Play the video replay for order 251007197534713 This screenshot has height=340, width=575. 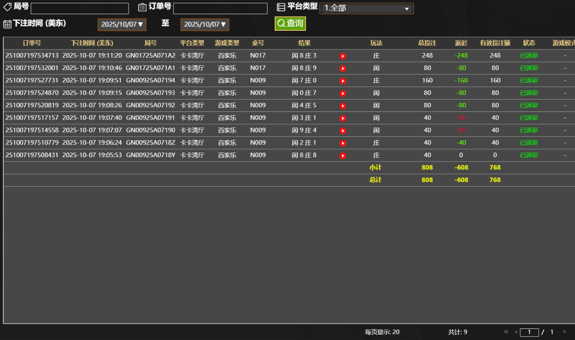(x=343, y=56)
